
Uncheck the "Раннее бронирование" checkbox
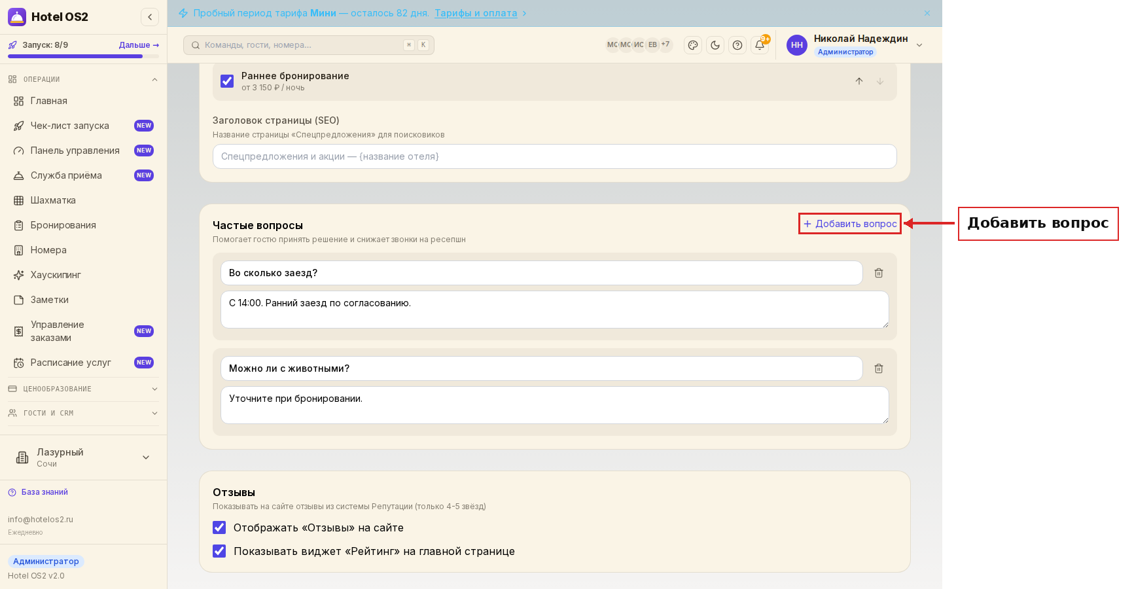[227, 81]
